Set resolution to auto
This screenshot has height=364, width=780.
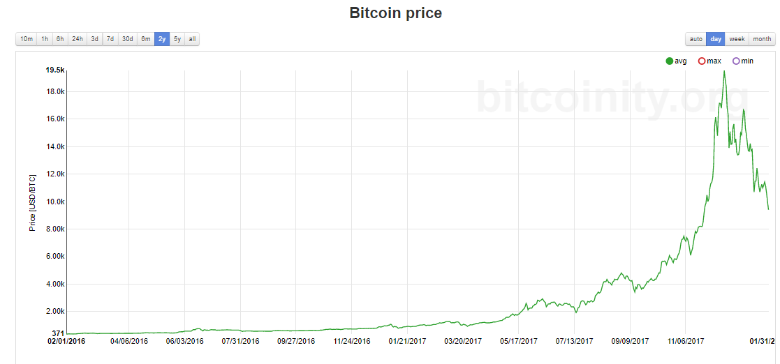click(x=696, y=39)
